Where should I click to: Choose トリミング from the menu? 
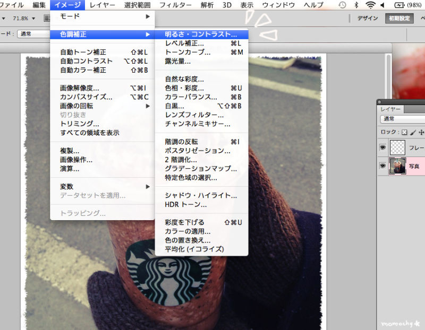pos(103,124)
